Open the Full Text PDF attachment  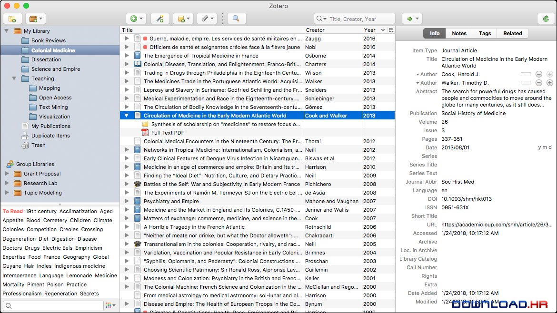[x=168, y=133]
